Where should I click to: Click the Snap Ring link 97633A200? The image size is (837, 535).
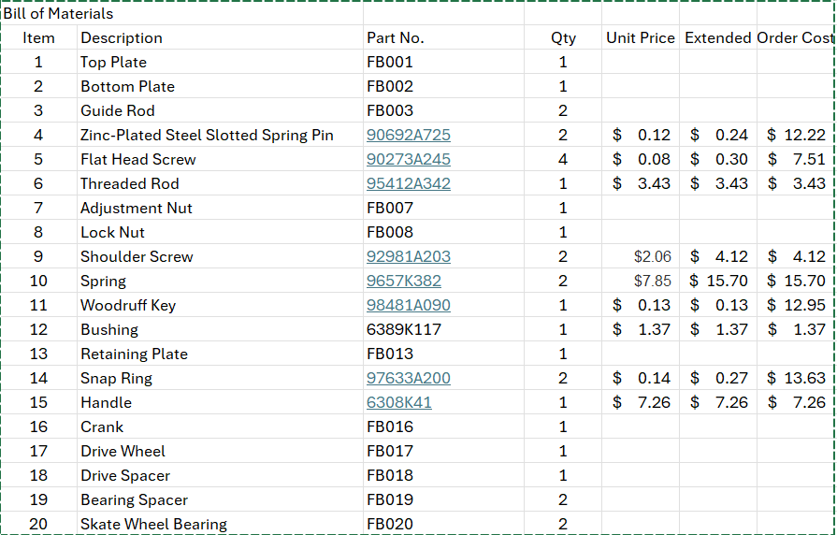point(408,378)
